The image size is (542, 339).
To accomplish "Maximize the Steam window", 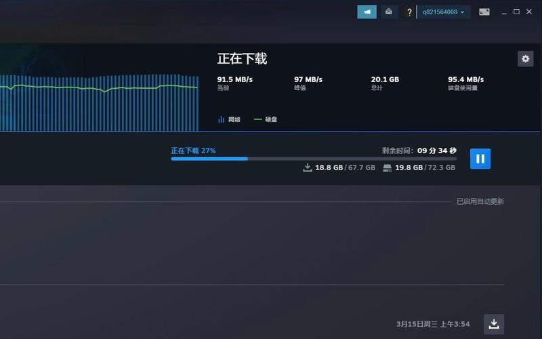I will [516, 12].
